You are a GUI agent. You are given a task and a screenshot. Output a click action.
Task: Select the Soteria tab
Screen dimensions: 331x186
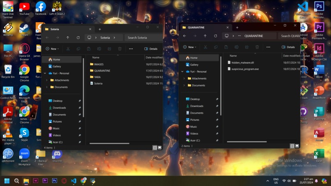click(68, 29)
